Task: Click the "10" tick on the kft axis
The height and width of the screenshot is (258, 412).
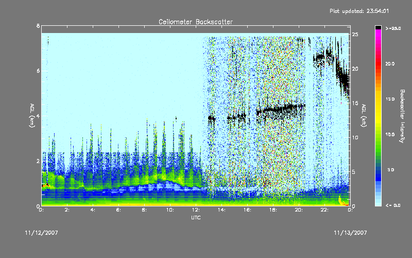Action: click(x=355, y=137)
